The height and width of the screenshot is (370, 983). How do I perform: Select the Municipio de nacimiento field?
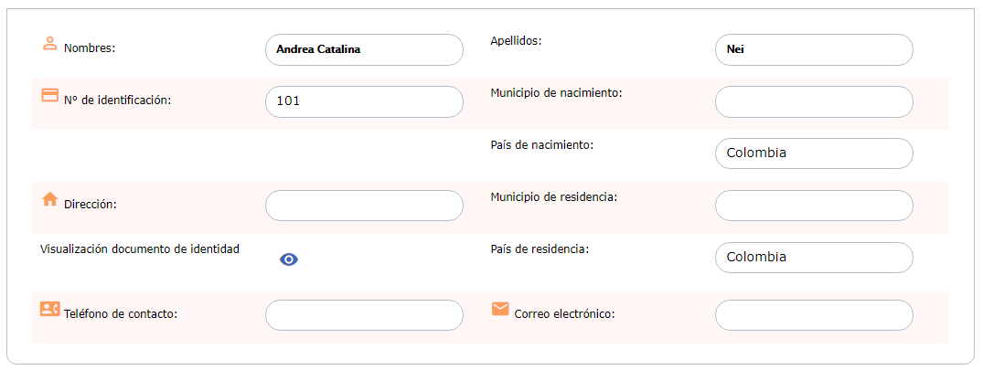814,102
